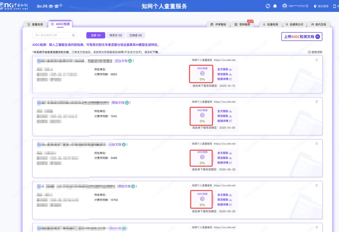Image resolution: width=339 pixels, height=232 pixels.
Task: Click the text 计费字符数: 7240
Action: [105, 116]
